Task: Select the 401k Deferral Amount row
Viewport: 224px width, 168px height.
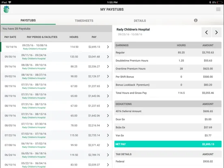Action: [x=168, y=111]
